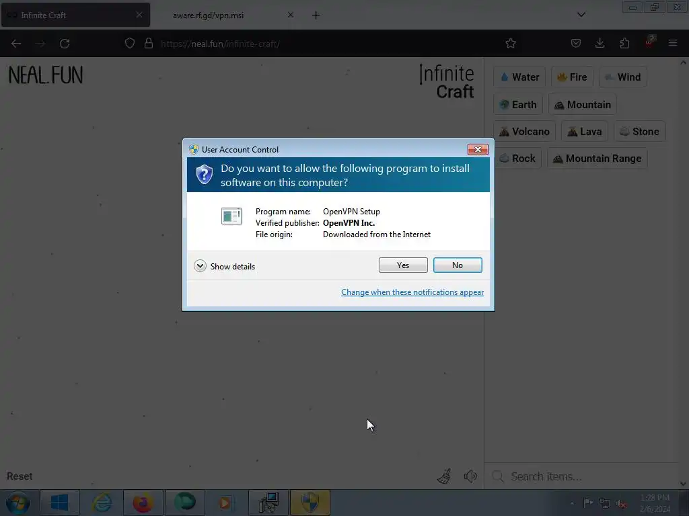Click the site security padlock icon
689x516 pixels.
pyautogui.click(x=149, y=44)
